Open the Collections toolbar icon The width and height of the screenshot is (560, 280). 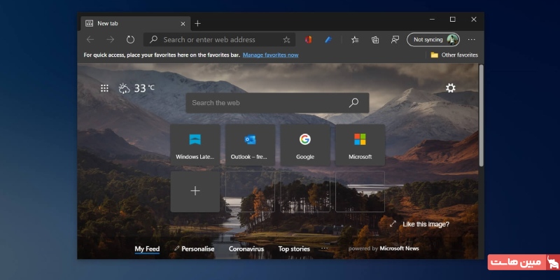[375, 40]
